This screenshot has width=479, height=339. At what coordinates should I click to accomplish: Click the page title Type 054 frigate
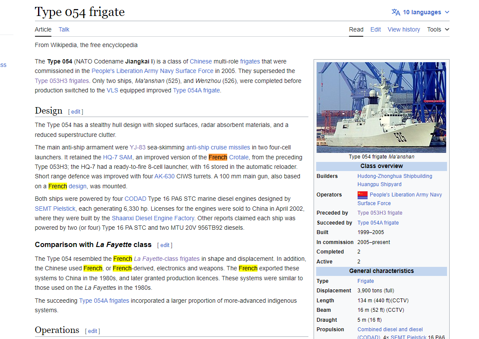point(80,12)
